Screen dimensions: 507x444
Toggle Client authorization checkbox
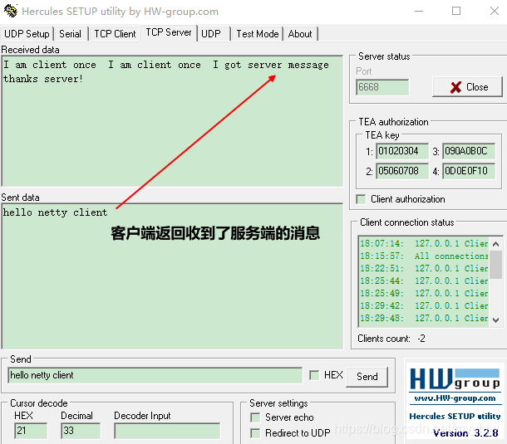pos(361,199)
